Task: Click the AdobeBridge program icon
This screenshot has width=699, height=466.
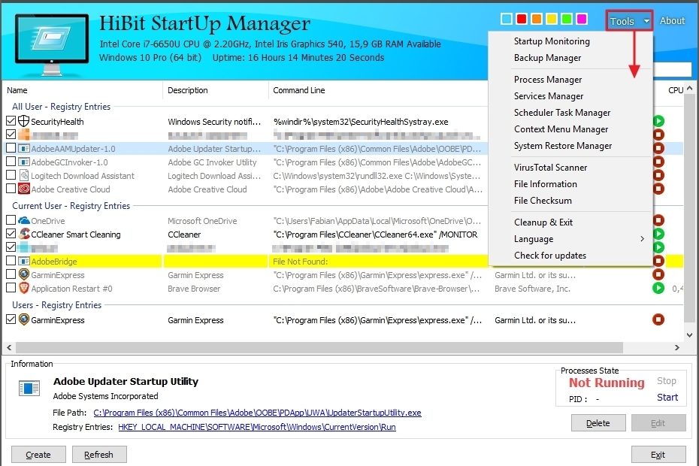Action: coord(23,261)
